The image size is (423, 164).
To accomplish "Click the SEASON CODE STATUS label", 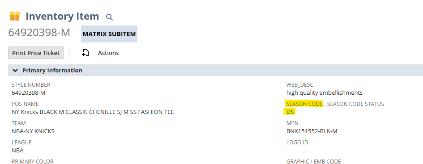I will click(x=355, y=104).
